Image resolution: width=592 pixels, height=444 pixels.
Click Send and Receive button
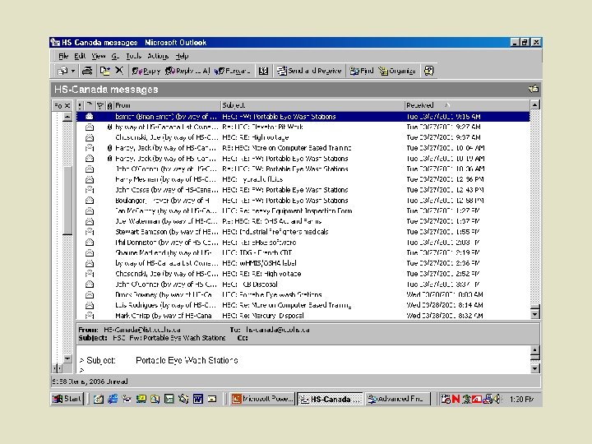[309, 71]
